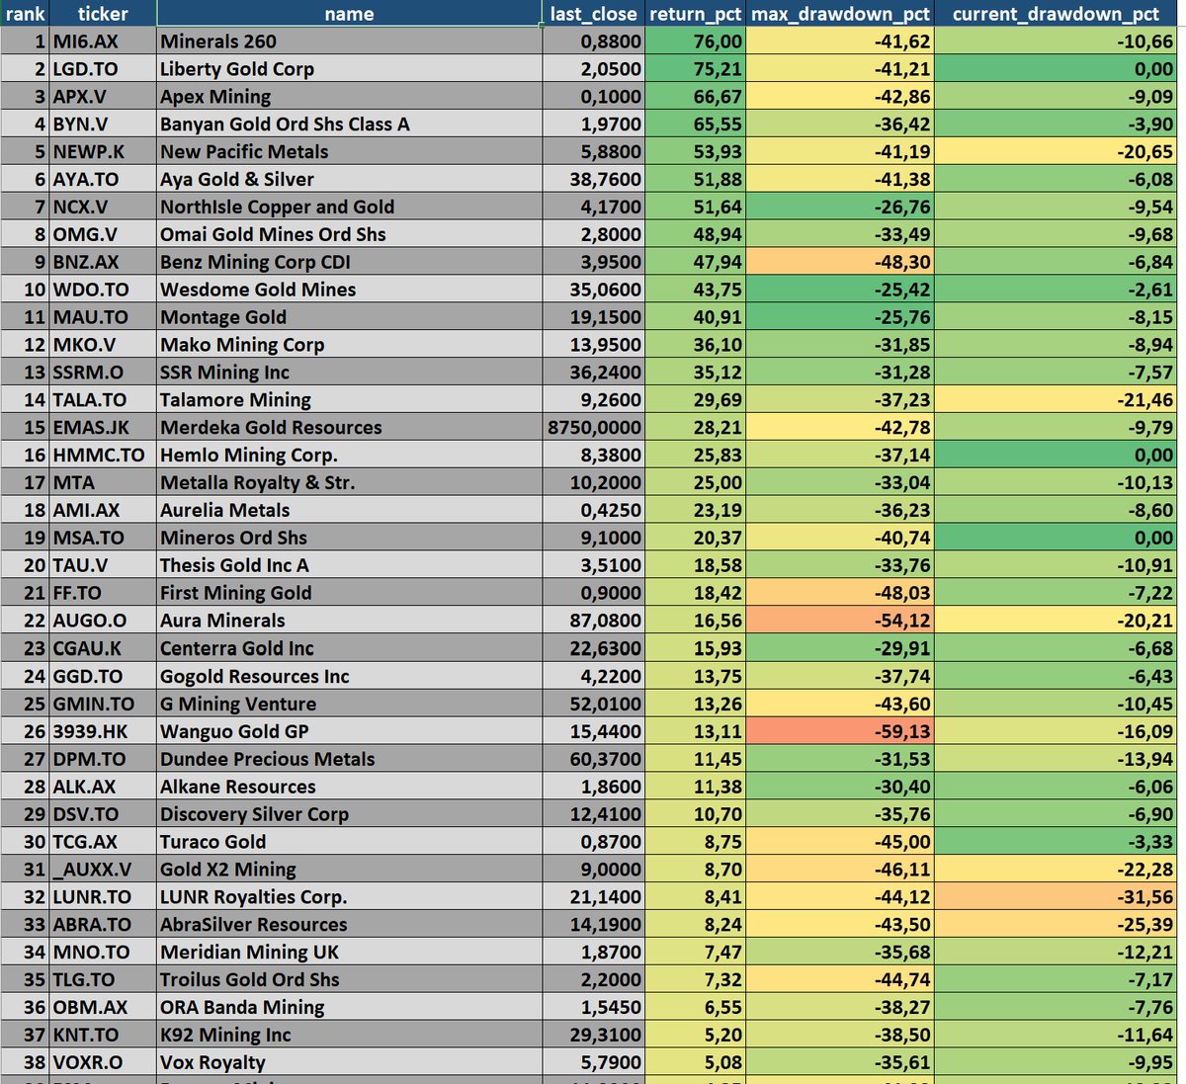1186x1084 pixels.
Task: Click ticker cell 3939.HK
Action: click(x=103, y=732)
